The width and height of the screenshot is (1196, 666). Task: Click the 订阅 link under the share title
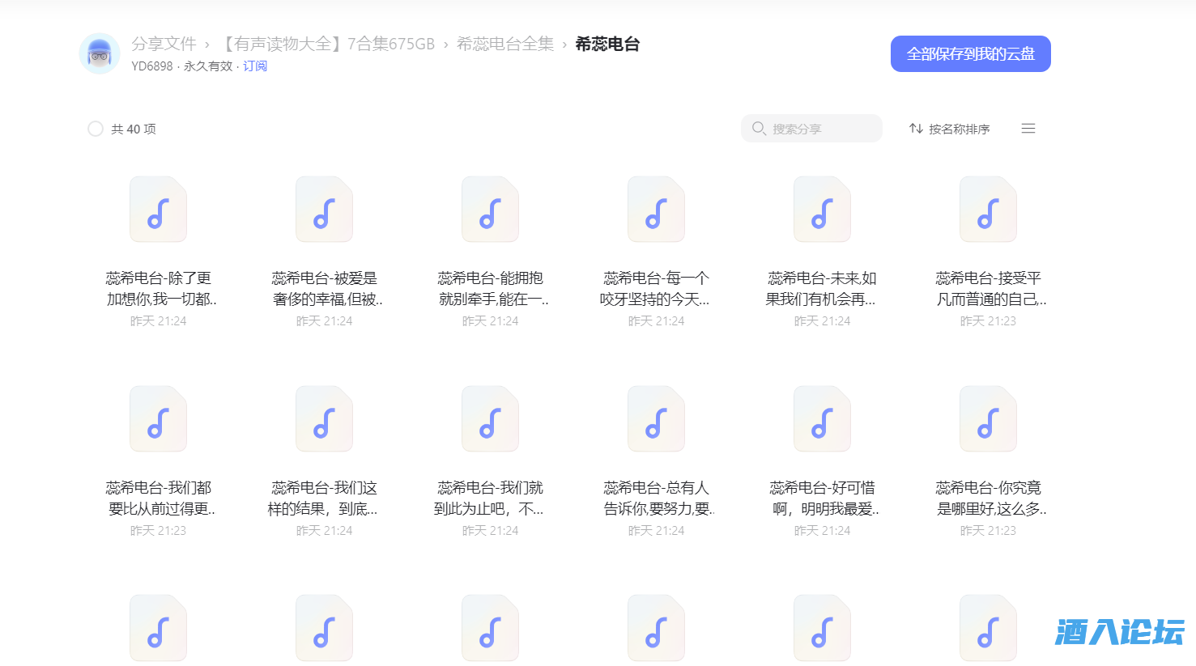[255, 66]
